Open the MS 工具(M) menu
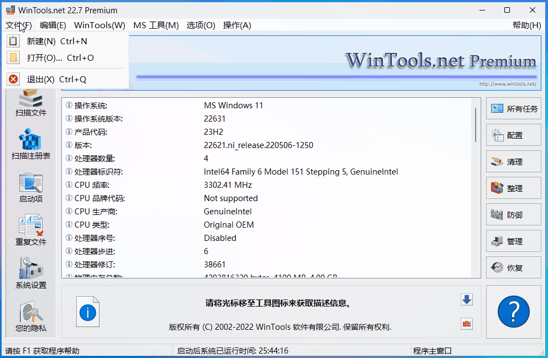The height and width of the screenshot is (358, 548). pos(156,25)
